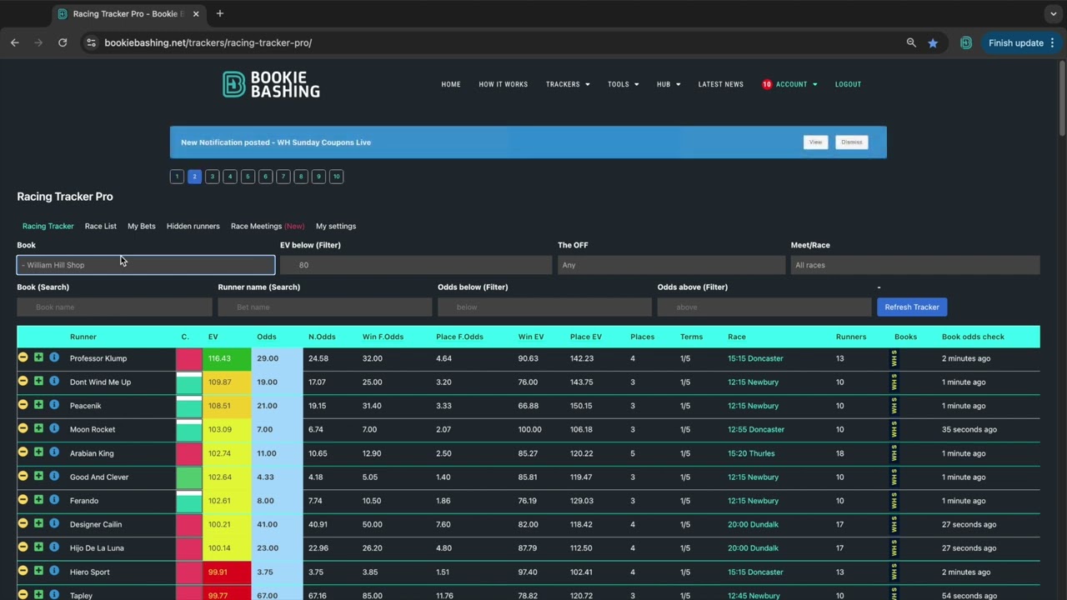Open the Meet/Race All races dropdown
The width and height of the screenshot is (1067, 600).
click(x=914, y=265)
